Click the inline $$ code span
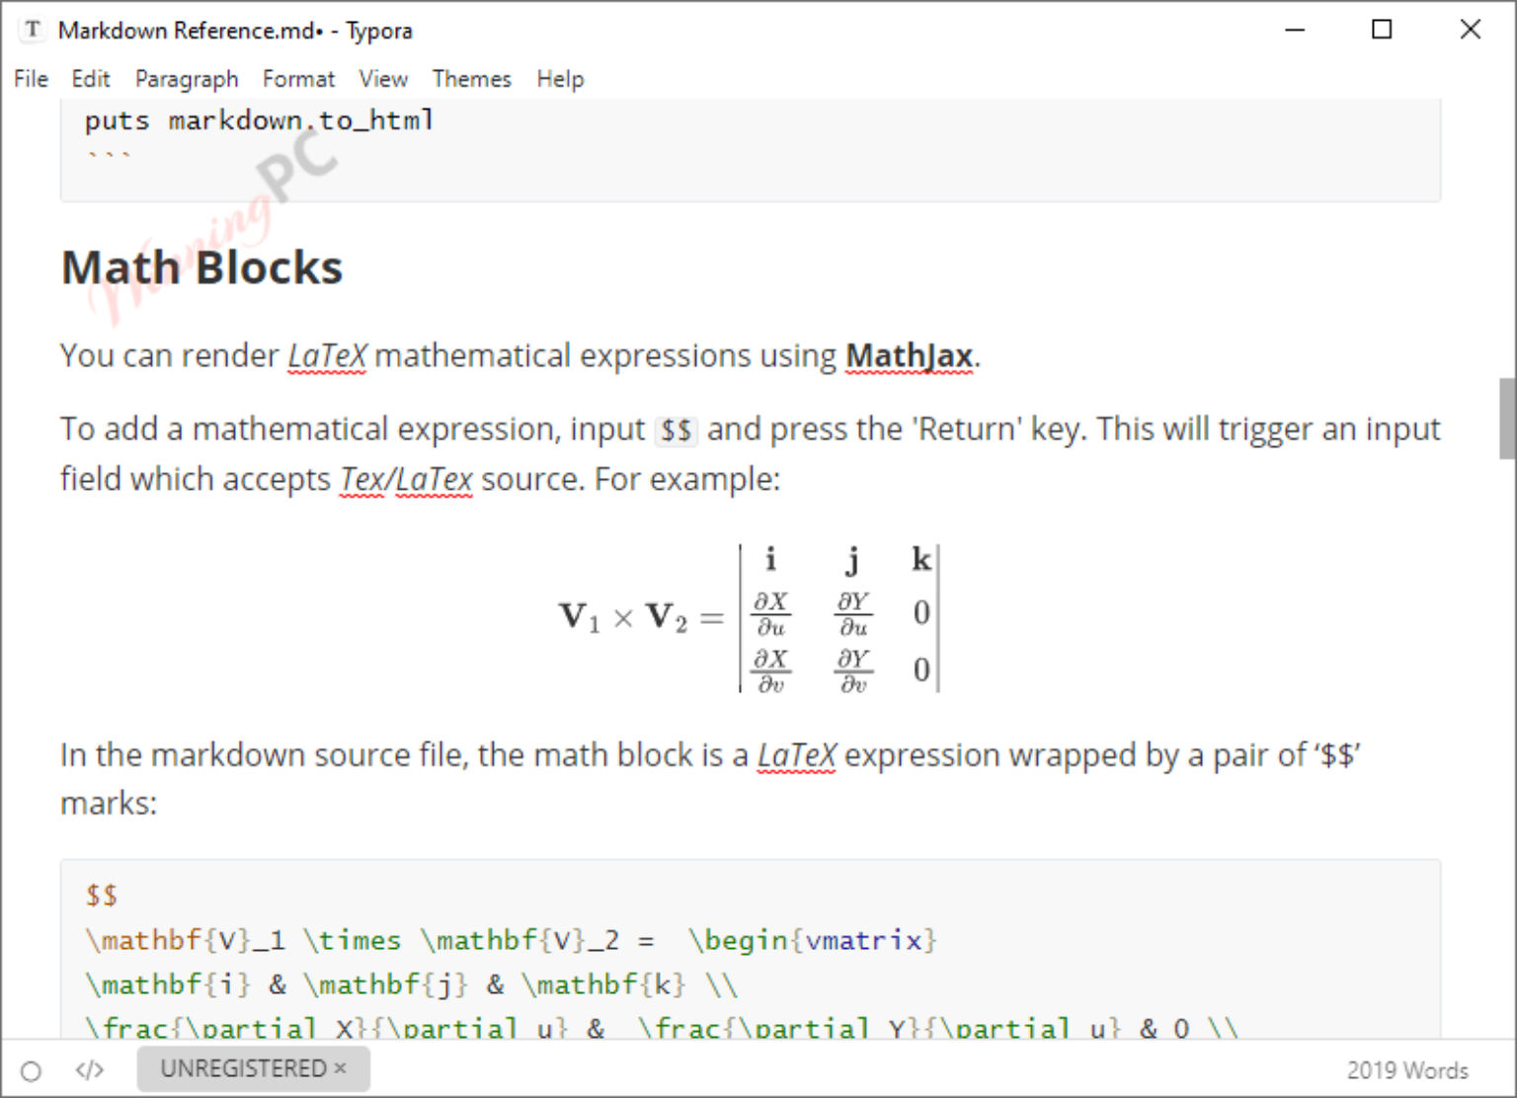Image resolution: width=1517 pixels, height=1098 pixels. (677, 431)
